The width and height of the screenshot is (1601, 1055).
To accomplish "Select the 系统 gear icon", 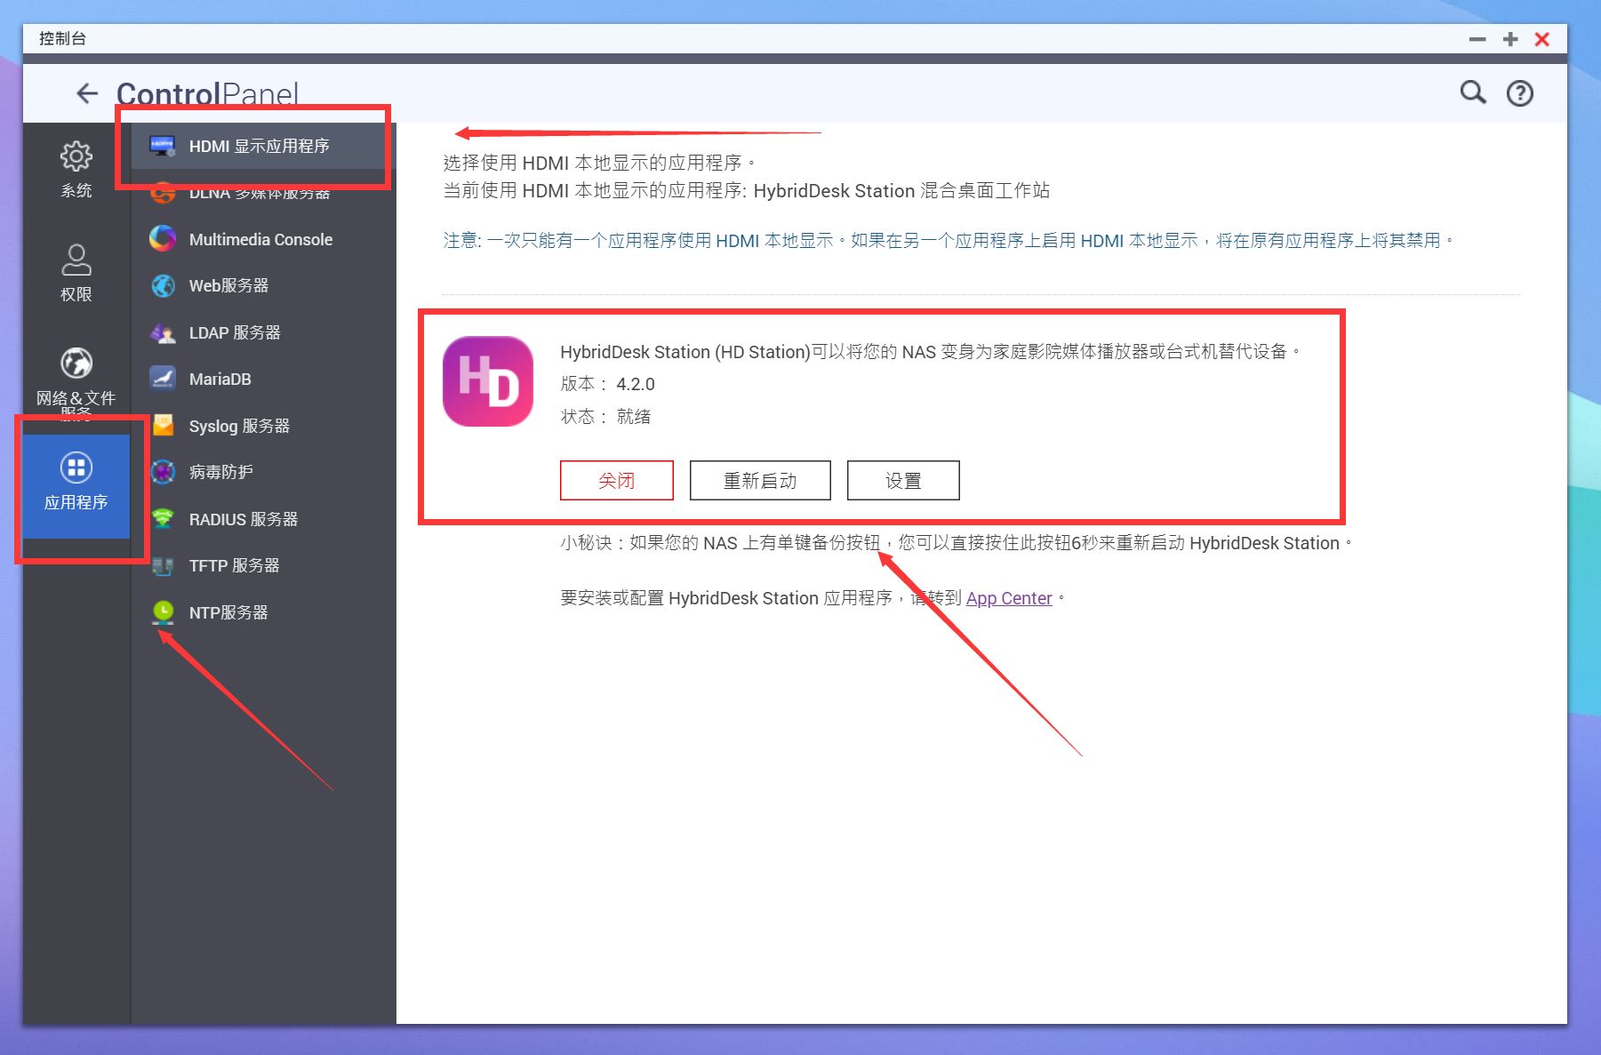I will point(76,156).
